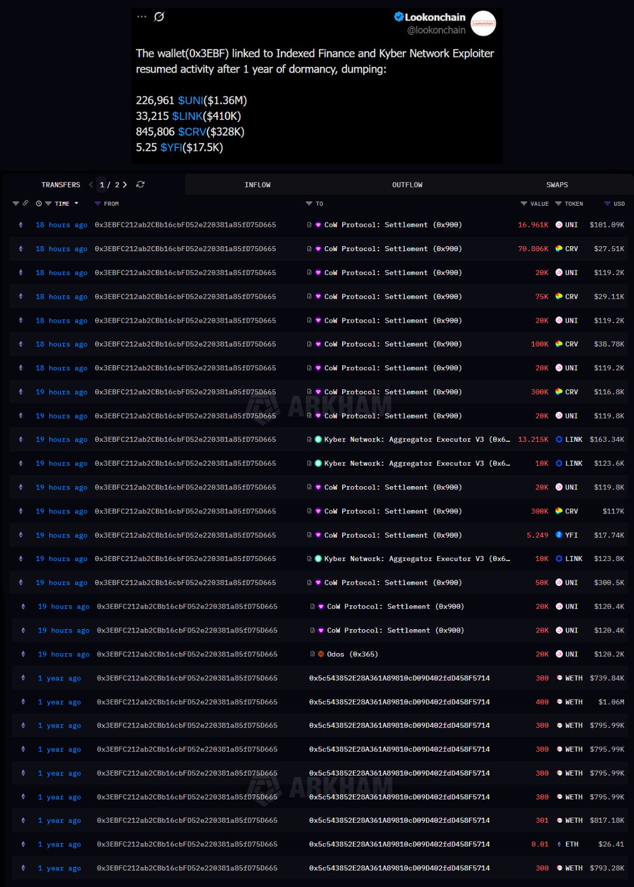Open the TOKEN column filter

[559, 203]
